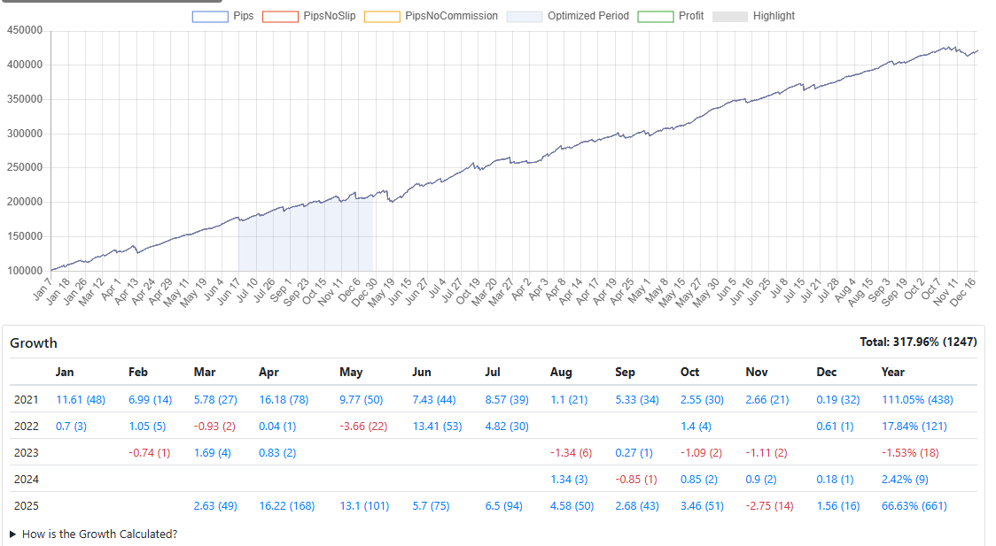This screenshot has height=546, width=996.
Task: Open the 2024 yearly total 2.42% (9)
Action: 905,480
